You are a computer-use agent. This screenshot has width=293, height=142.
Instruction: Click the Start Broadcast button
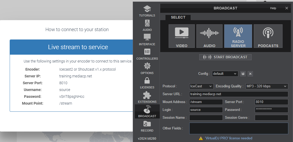(x=225, y=57)
